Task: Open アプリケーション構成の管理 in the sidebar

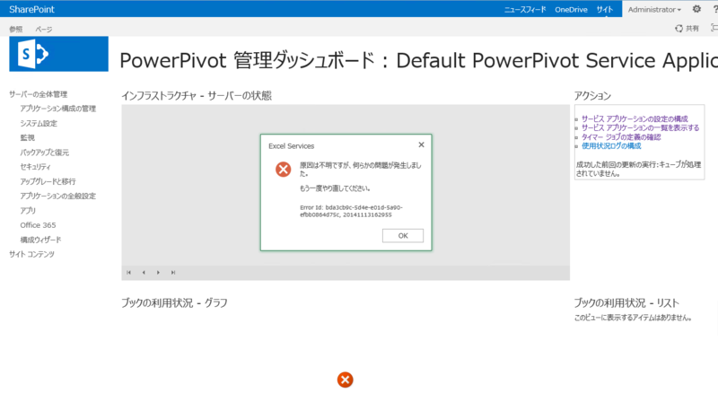Action: (57, 109)
